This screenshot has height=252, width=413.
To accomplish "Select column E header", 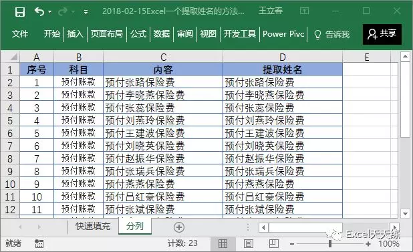I will 367,57.
